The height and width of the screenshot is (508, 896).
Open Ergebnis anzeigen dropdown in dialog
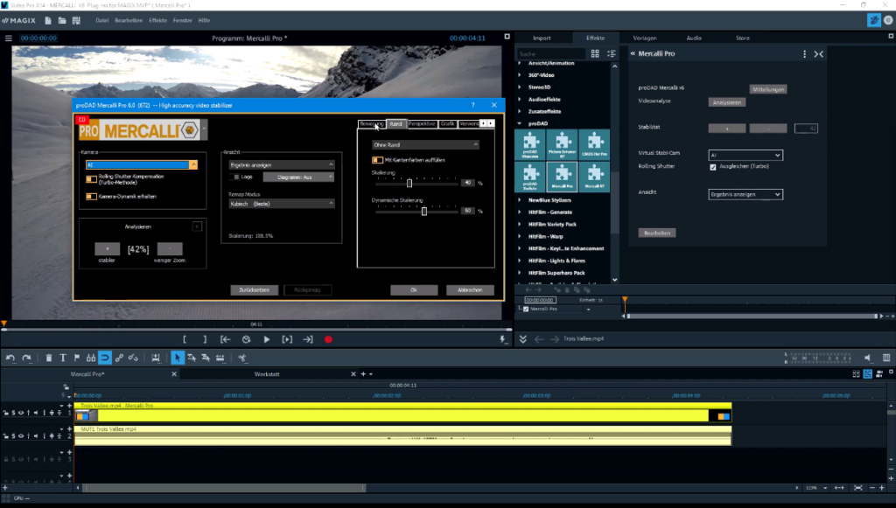(281, 164)
